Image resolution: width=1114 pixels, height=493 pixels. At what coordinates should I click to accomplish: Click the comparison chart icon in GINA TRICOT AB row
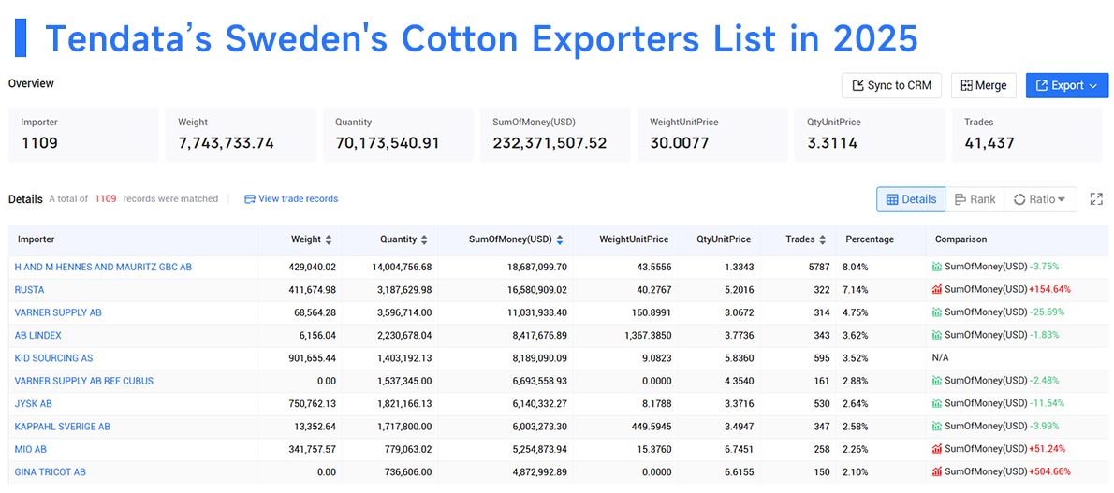937,471
